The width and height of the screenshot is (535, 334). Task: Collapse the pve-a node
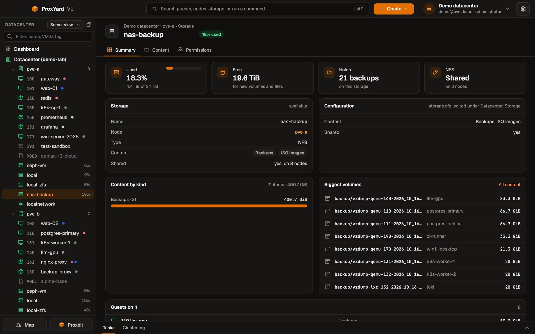(13, 69)
